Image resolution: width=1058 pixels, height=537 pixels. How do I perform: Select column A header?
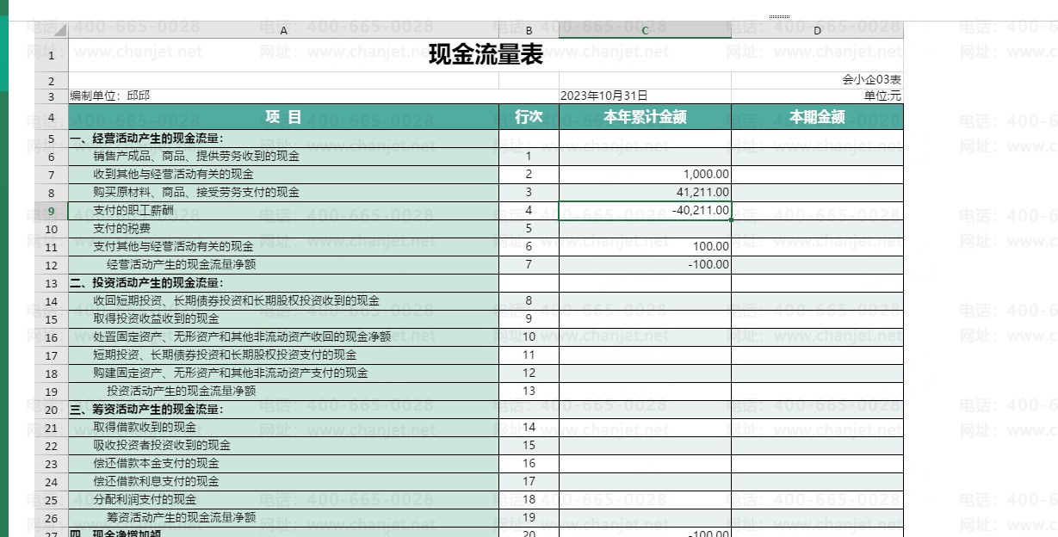[x=283, y=30]
